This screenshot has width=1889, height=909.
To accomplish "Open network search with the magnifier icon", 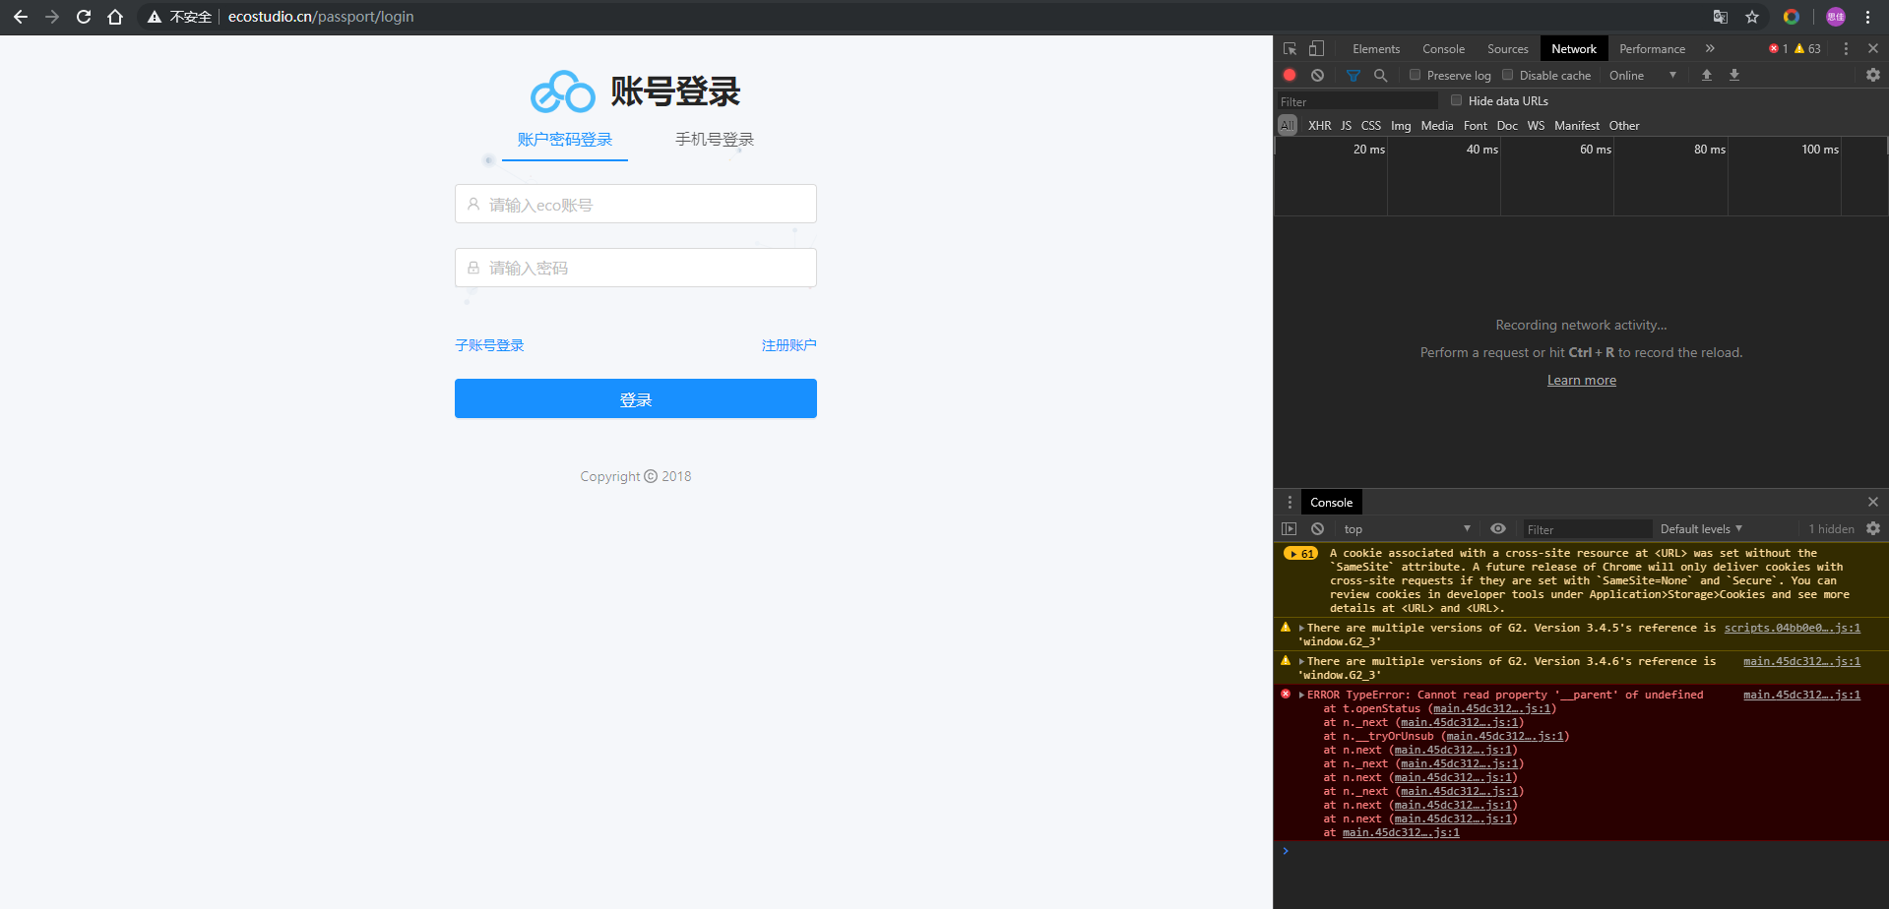I will click(1380, 75).
